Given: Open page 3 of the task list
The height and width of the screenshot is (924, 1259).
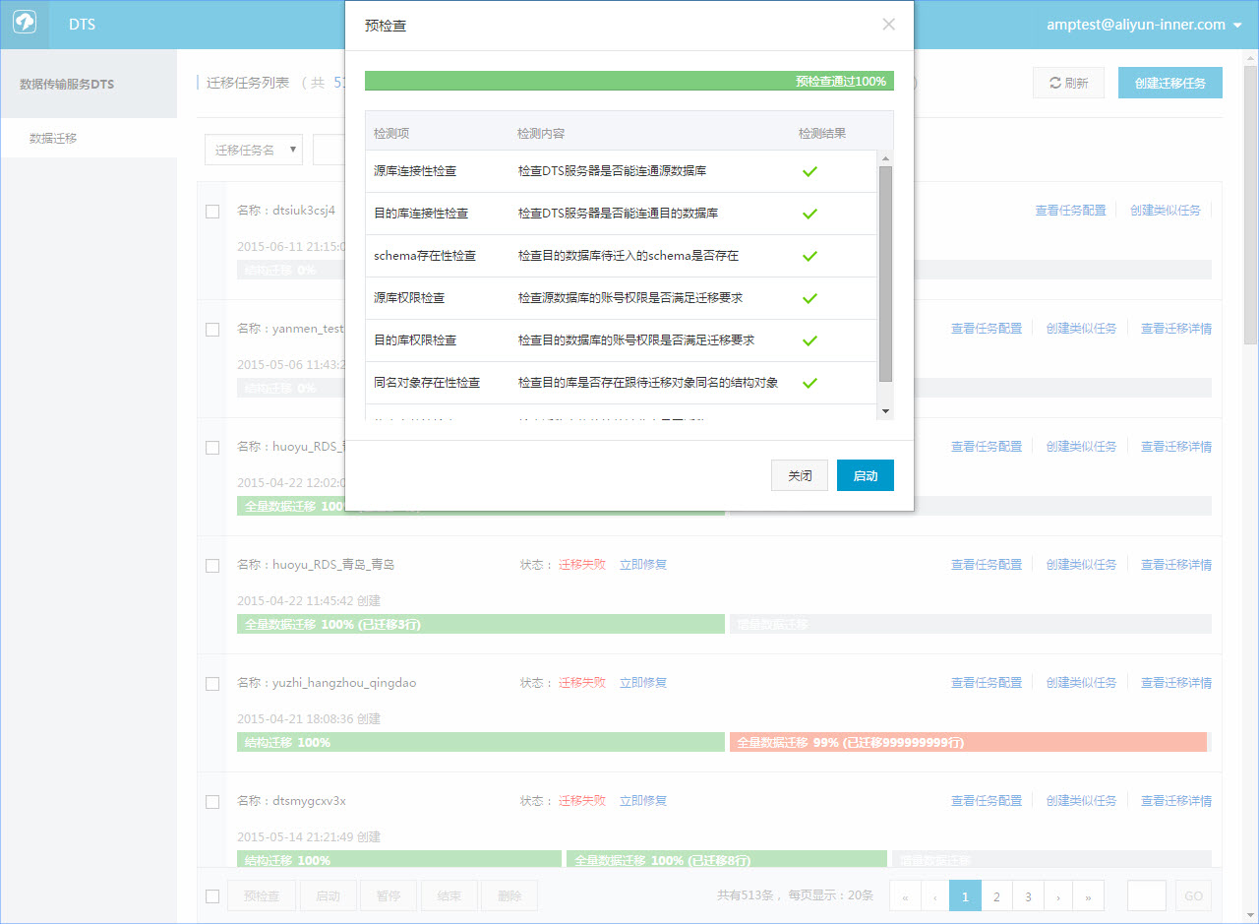Looking at the screenshot, I should [1028, 896].
